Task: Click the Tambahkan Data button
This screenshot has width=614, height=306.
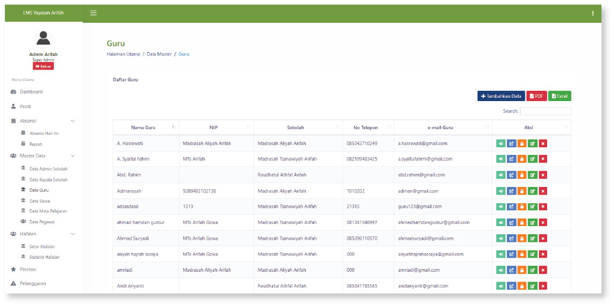Action: click(x=501, y=96)
